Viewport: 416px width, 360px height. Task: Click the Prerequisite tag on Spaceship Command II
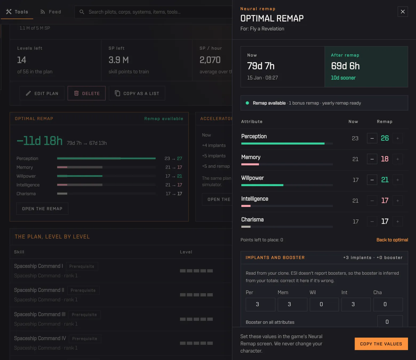coord(83,290)
